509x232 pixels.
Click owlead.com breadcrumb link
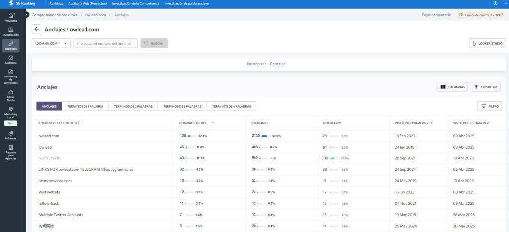tap(96, 15)
